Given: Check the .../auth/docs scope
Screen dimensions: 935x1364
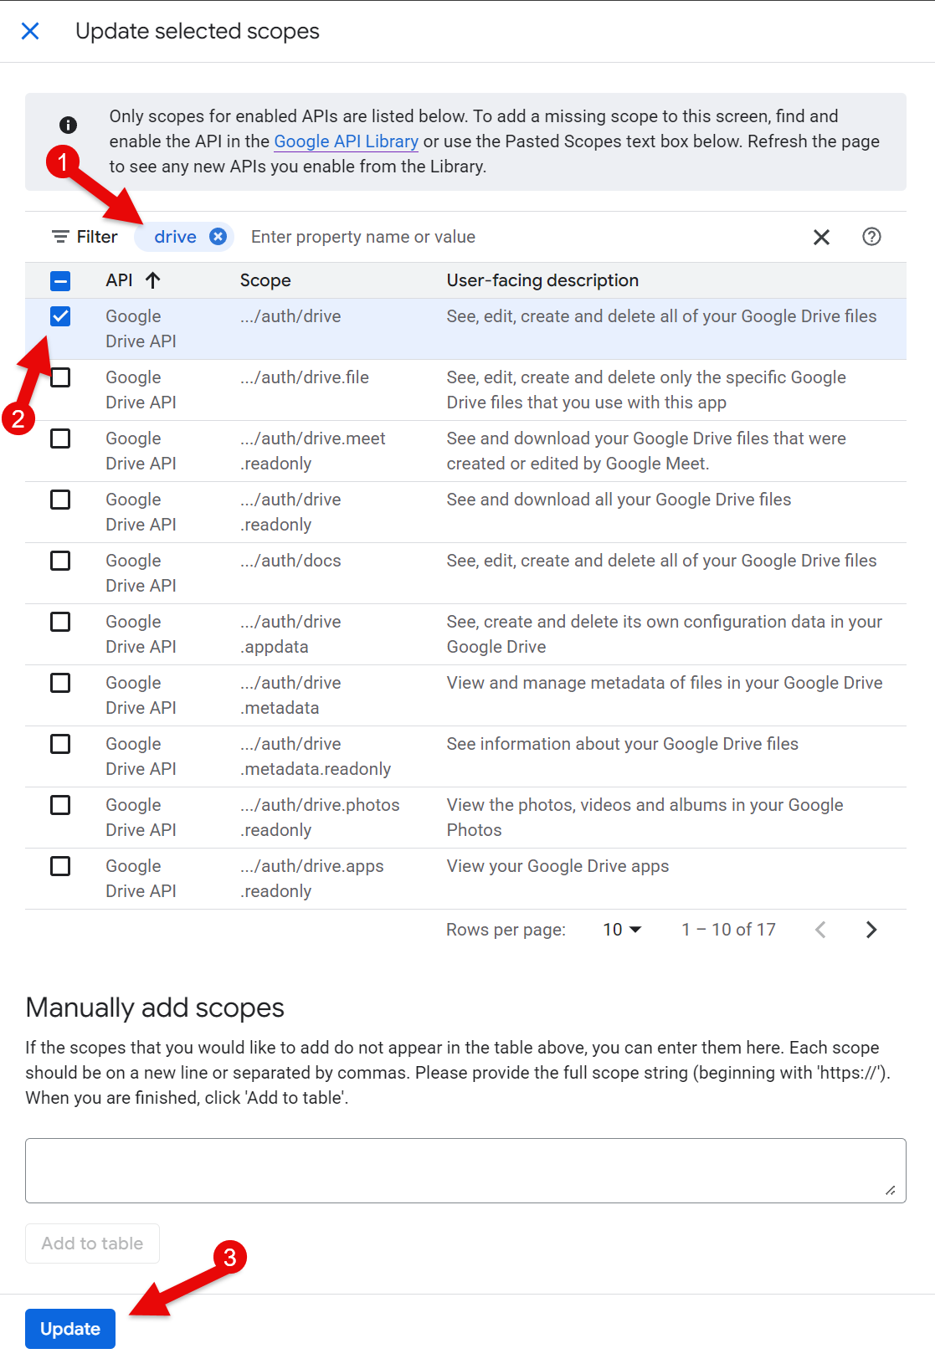Looking at the screenshot, I should coord(60,561).
